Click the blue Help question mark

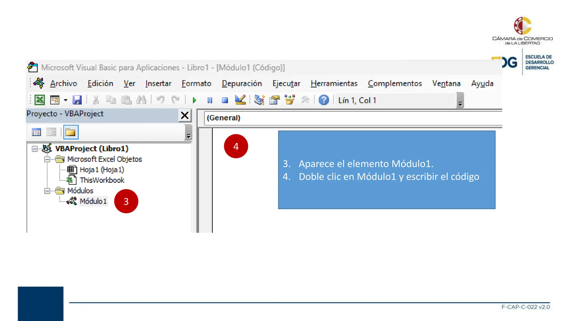click(x=324, y=100)
